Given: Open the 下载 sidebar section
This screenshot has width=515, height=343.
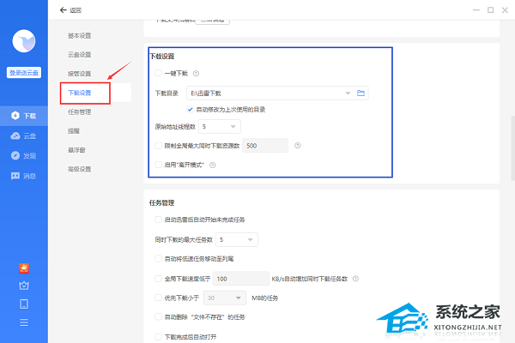Looking at the screenshot, I should coord(24,116).
